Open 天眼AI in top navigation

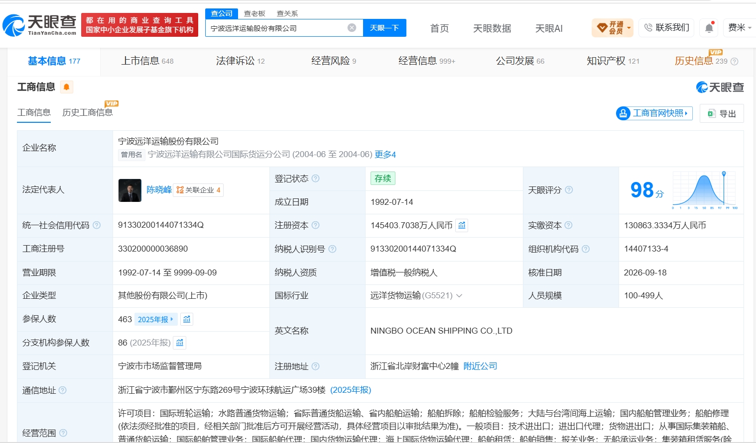549,28
